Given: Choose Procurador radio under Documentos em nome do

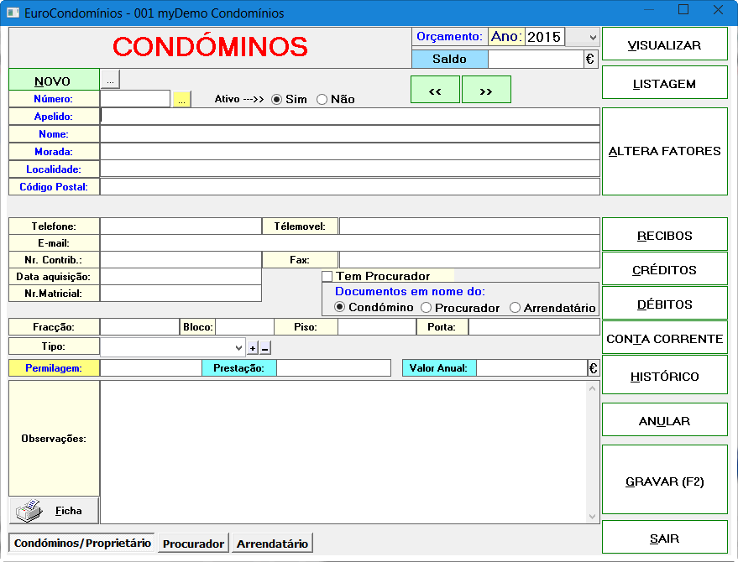Looking at the screenshot, I should (426, 308).
